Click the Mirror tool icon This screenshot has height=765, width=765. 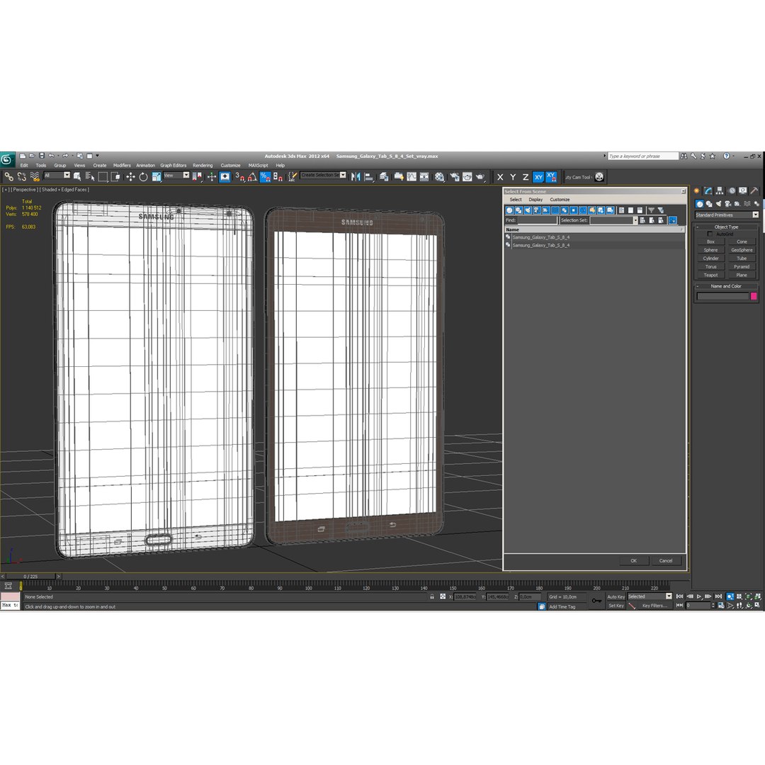[x=356, y=176]
